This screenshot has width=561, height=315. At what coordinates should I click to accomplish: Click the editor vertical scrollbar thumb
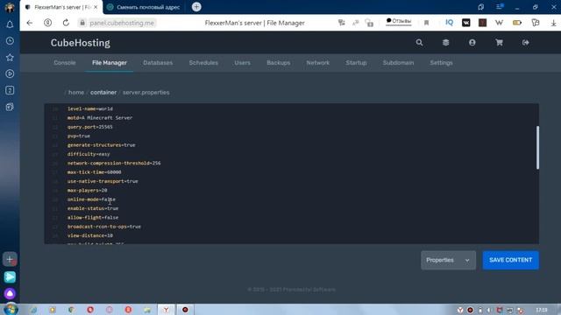pos(537,147)
